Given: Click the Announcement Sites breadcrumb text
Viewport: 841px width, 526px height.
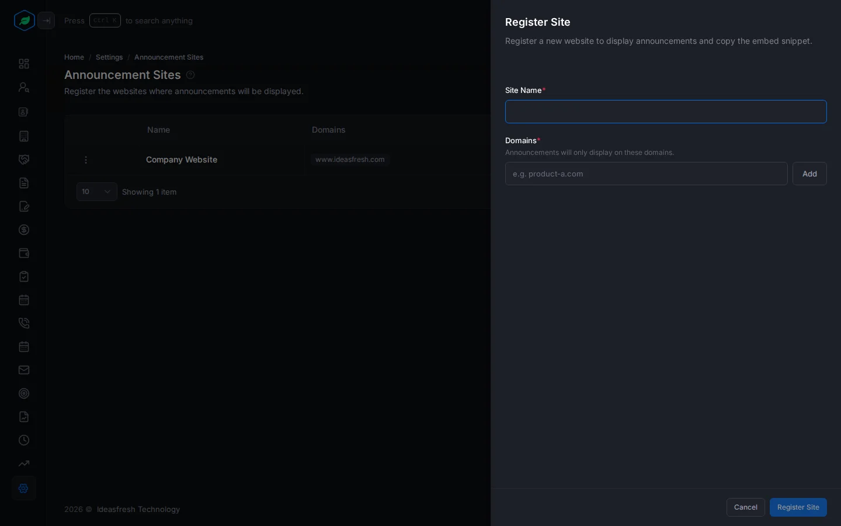Looking at the screenshot, I should [x=169, y=57].
